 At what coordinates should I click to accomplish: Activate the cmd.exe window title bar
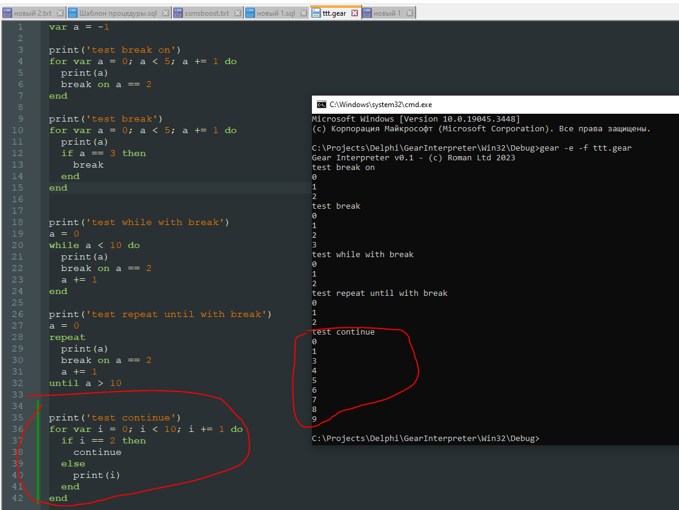coord(485,105)
